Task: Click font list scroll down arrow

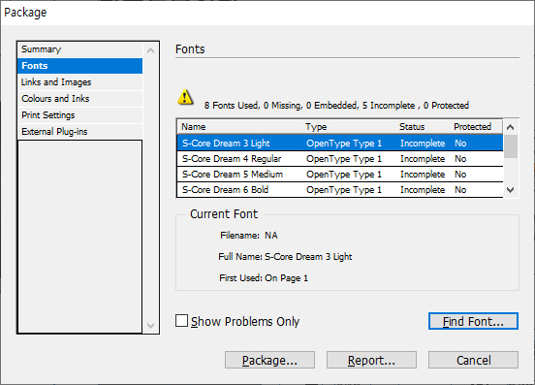Action: (x=511, y=190)
